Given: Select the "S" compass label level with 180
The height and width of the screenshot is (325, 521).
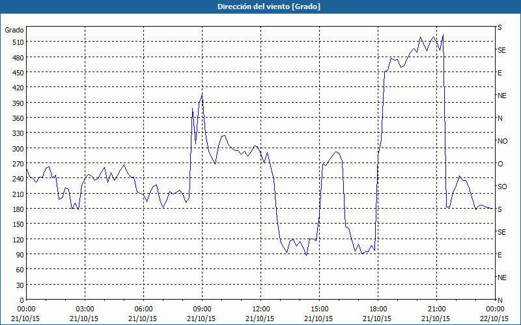Looking at the screenshot, I should coord(500,209).
